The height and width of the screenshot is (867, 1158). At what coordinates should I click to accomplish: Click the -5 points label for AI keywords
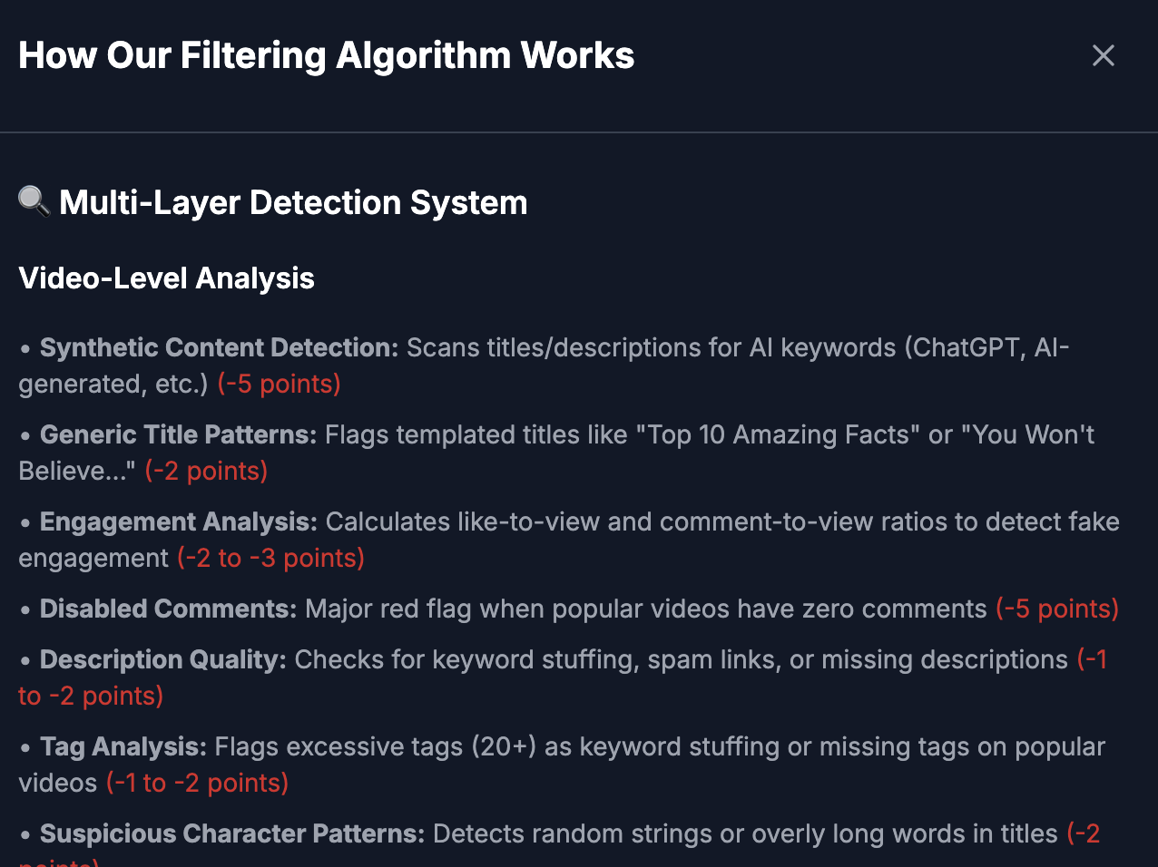[278, 384]
